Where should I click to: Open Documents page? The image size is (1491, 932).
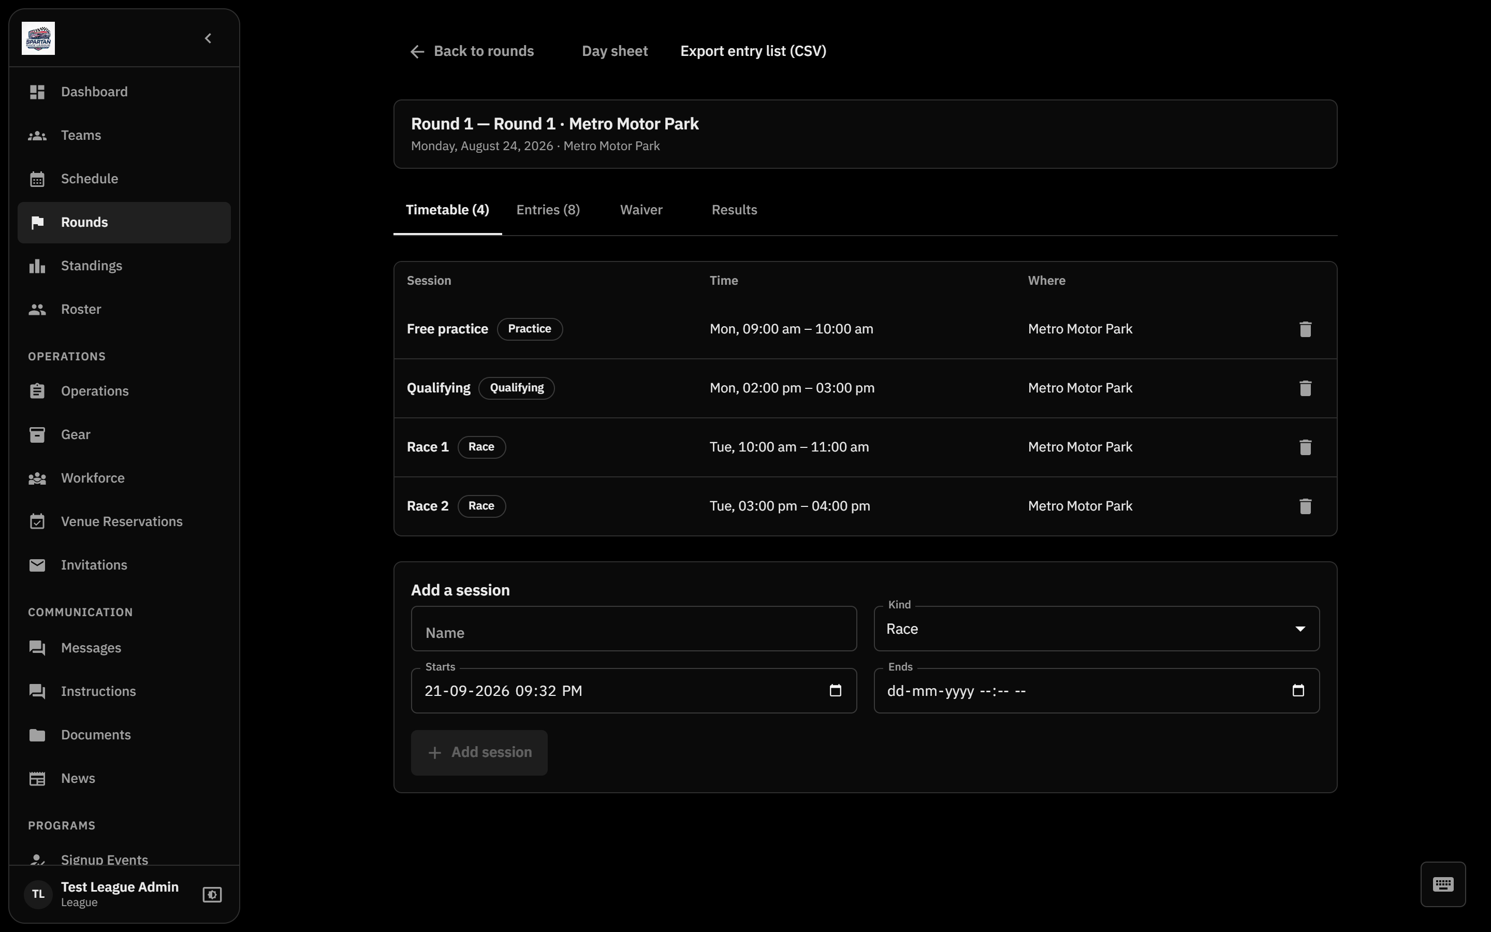point(124,735)
